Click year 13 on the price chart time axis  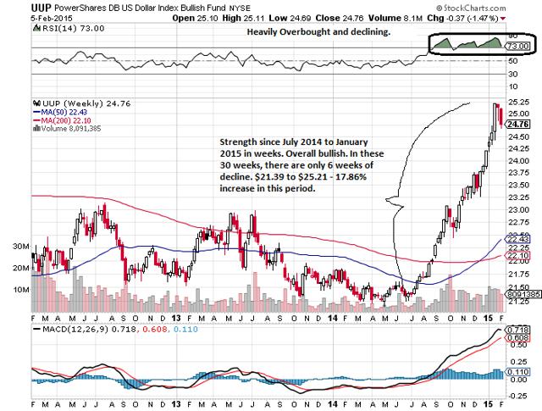click(176, 318)
